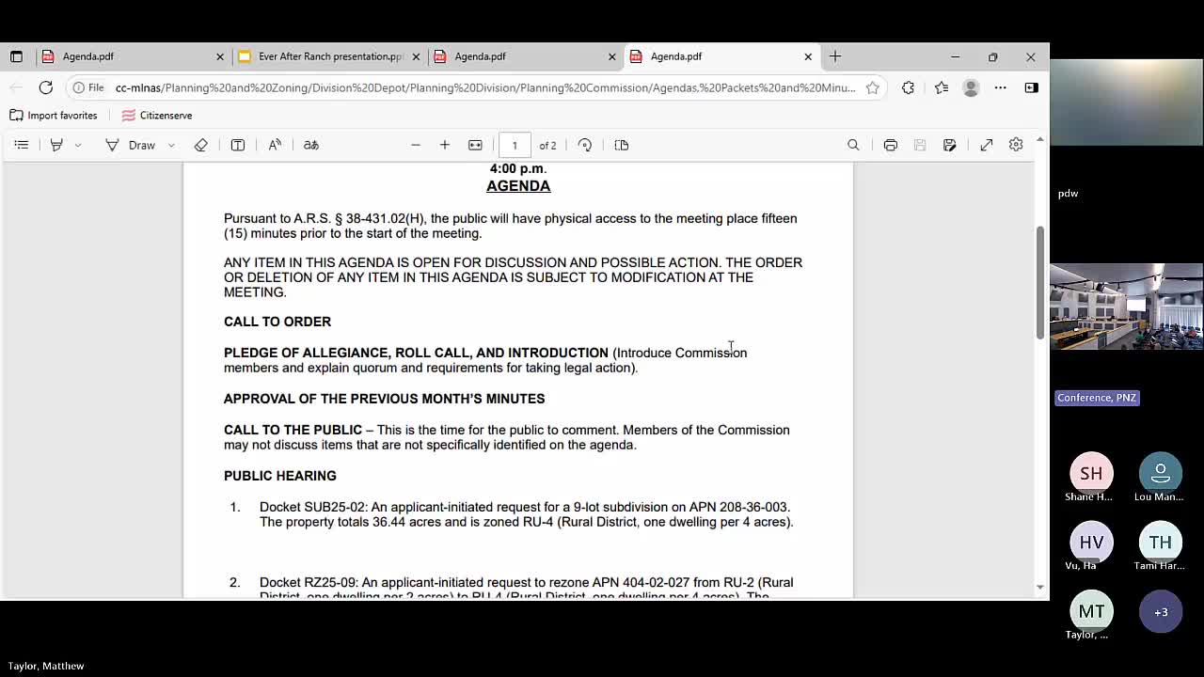The width and height of the screenshot is (1204, 677).
Task: Select Tami Har participant avatar
Action: [x=1161, y=543]
